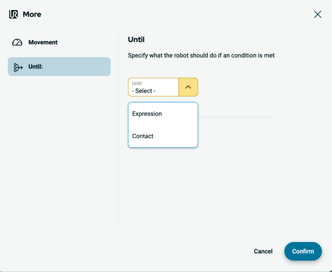Choose the Expression option from the list
The width and height of the screenshot is (332, 272).
pyautogui.click(x=147, y=114)
